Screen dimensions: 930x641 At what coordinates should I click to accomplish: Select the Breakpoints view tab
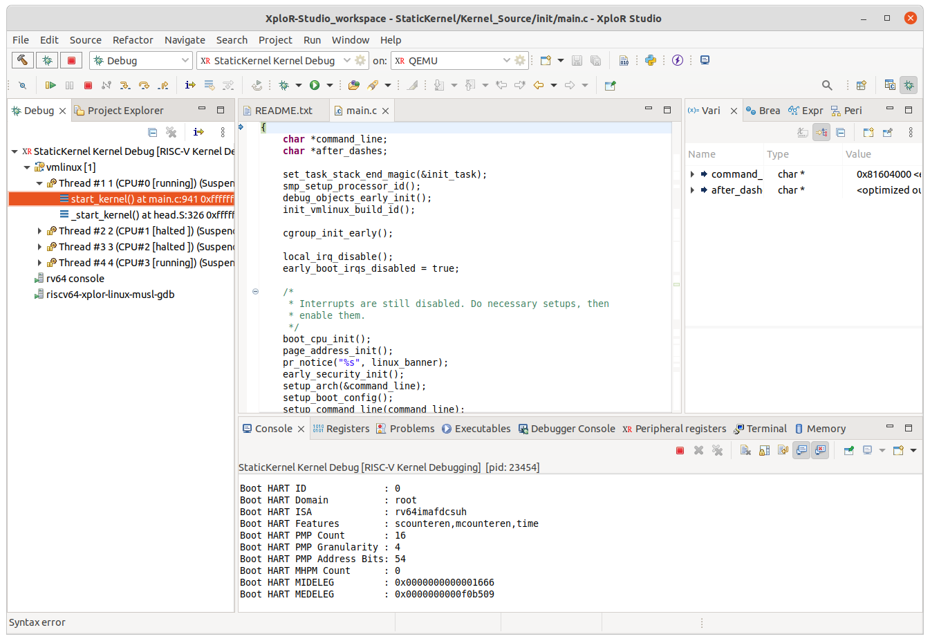pyautogui.click(x=763, y=111)
